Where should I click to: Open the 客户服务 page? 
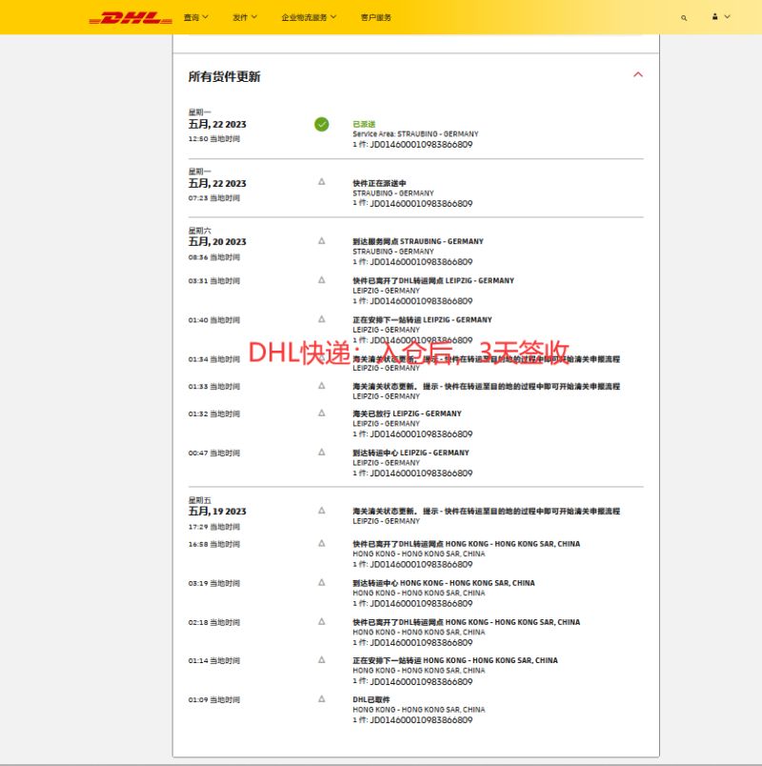point(375,17)
